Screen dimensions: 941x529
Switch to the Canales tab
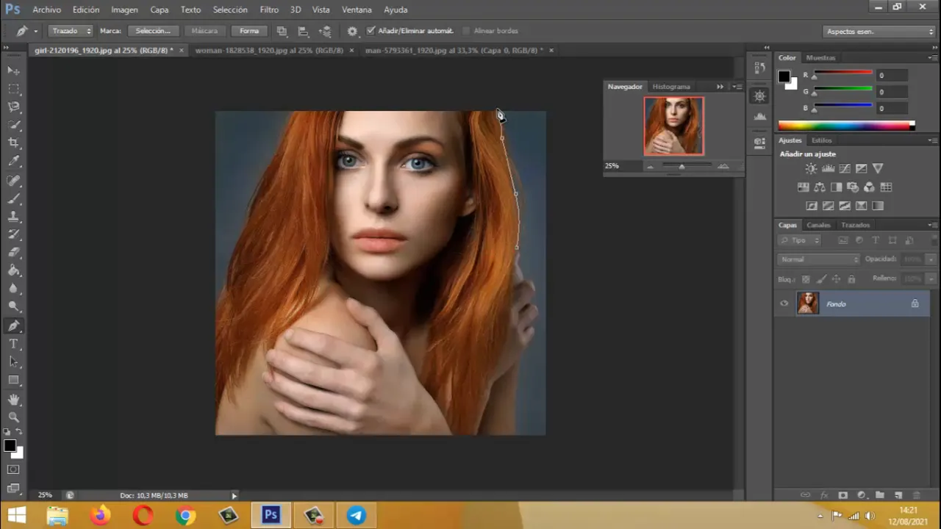(x=818, y=225)
